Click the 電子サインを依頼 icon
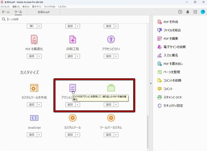The height and width of the screenshot is (151, 207). point(159,47)
